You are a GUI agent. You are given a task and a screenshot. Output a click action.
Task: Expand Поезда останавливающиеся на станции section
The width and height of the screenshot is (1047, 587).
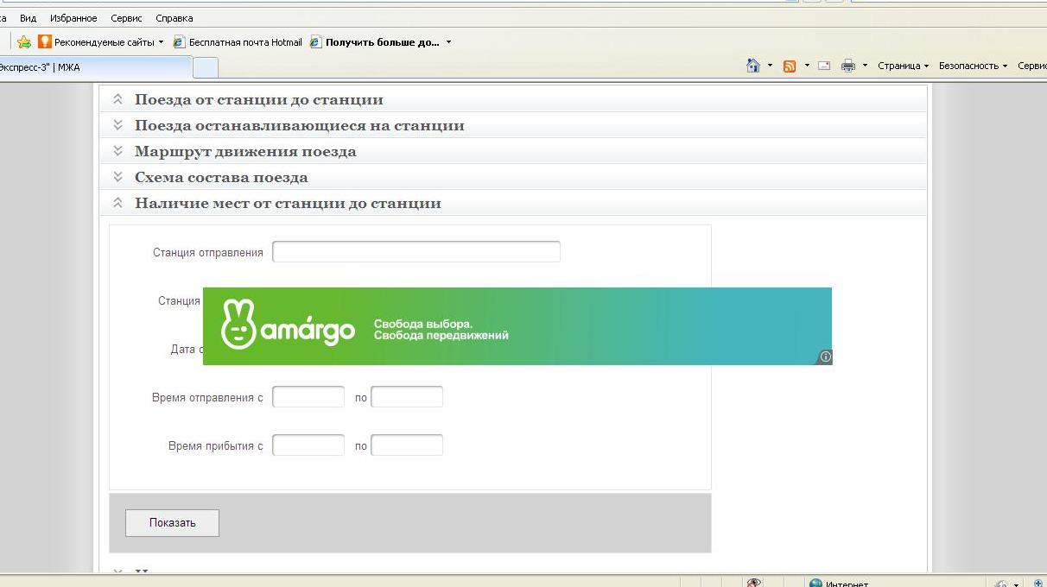(513, 125)
